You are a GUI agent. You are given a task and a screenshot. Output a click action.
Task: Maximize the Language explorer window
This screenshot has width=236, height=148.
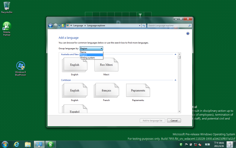[181, 19]
